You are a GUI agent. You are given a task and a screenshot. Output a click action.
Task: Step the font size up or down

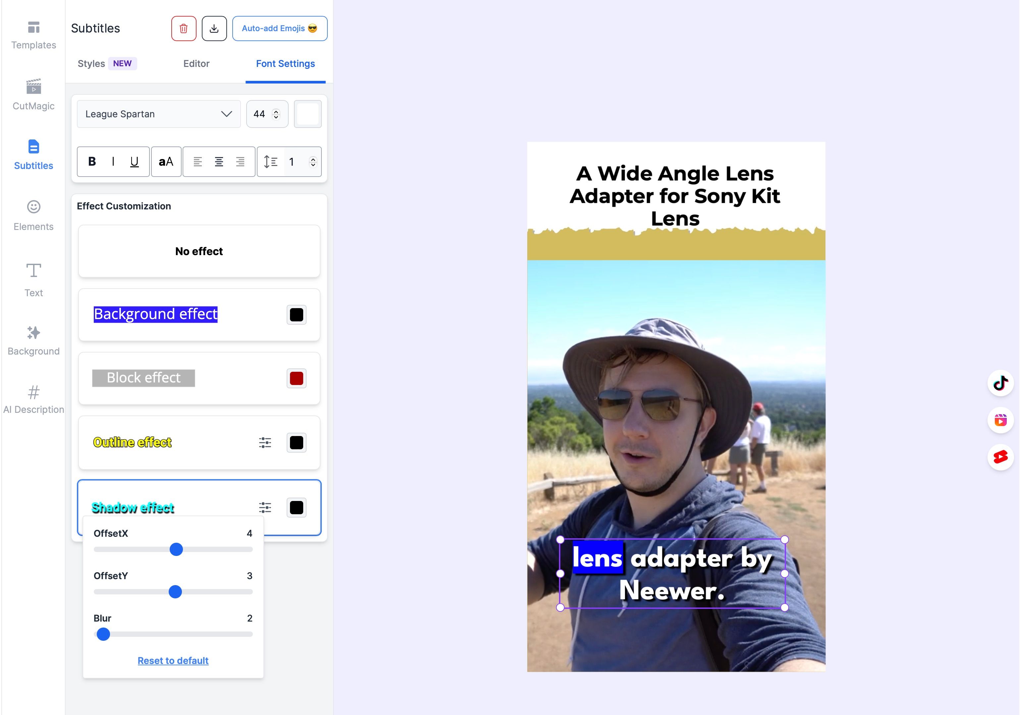276,114
